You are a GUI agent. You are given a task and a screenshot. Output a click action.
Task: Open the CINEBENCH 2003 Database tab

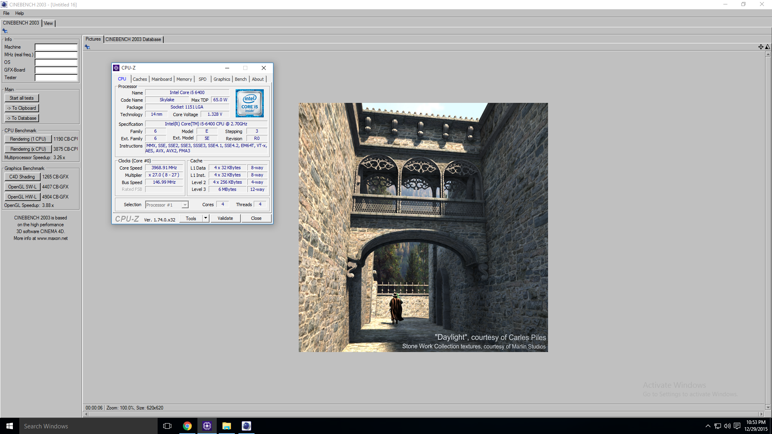click(133, 39)
